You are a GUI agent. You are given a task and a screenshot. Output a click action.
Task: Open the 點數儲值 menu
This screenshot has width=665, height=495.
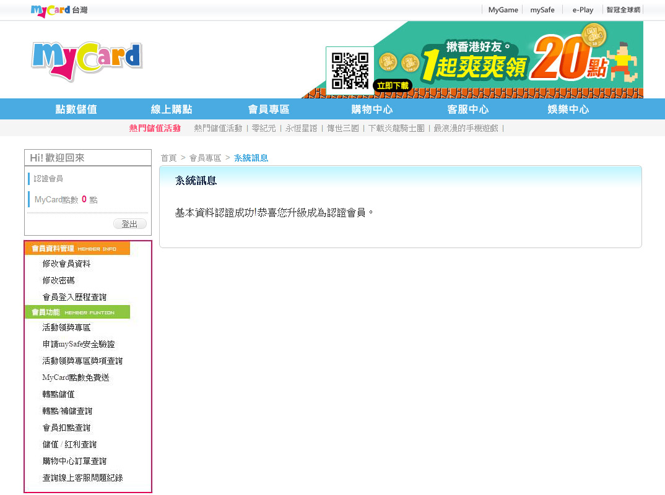[76, 110]
